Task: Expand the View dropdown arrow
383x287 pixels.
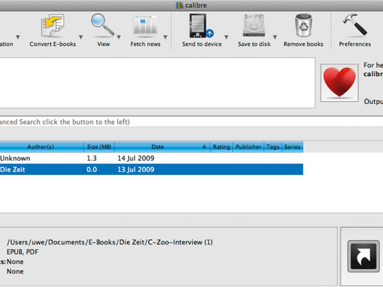Action: [x=119, y=37]
